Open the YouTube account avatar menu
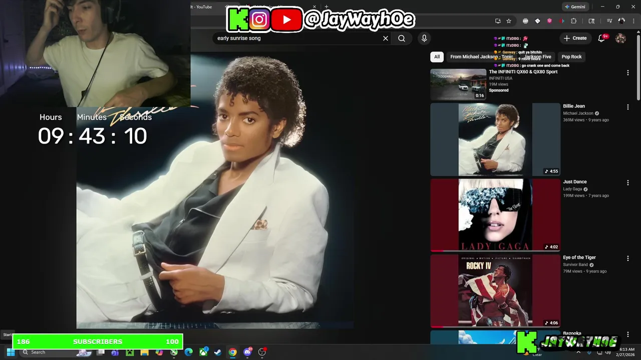Screen dimensions: 641x360 [620, 38]
